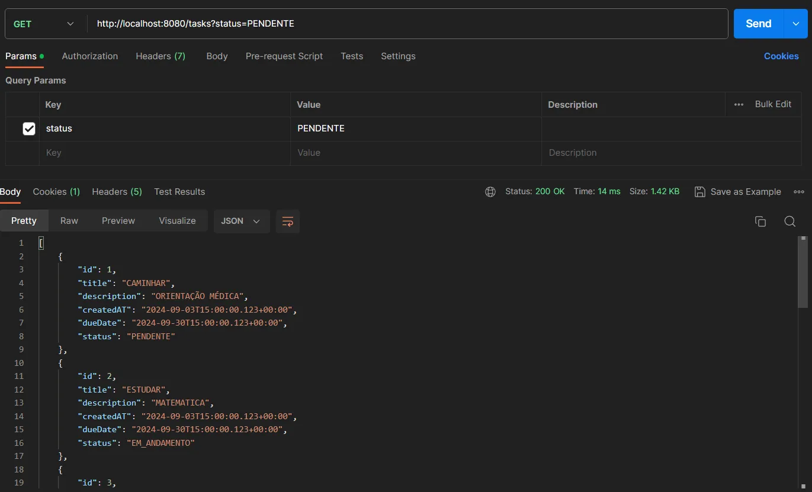This screenshot has width=812, height=492.
Task: Switch to the Params tab
Action: pos(24,56)
